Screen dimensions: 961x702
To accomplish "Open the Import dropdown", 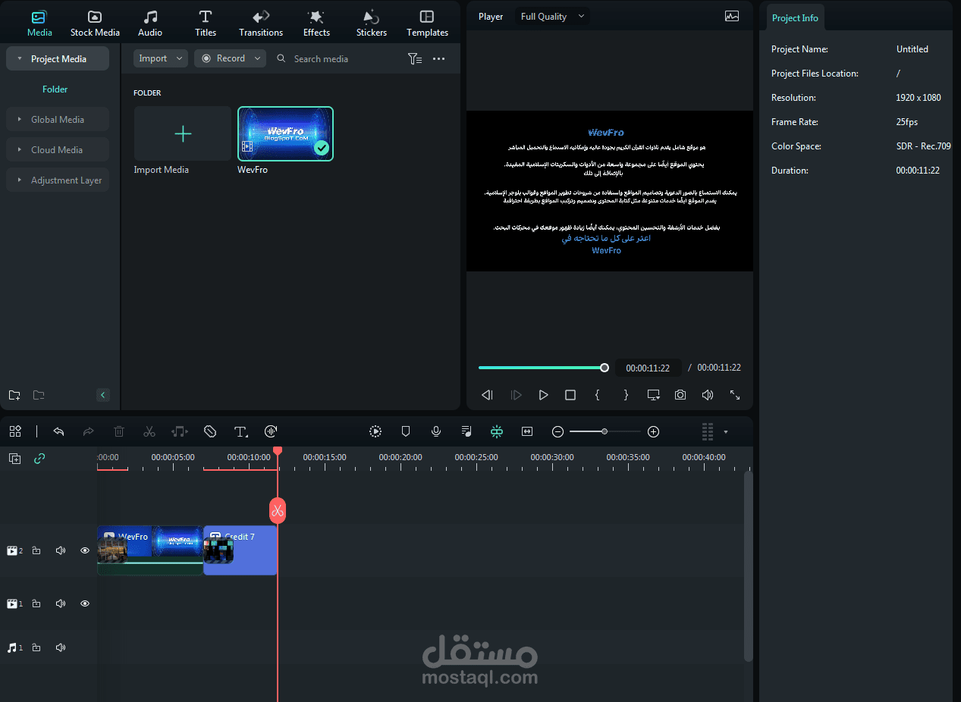I will pyautogui.click(x=161, y=58).
